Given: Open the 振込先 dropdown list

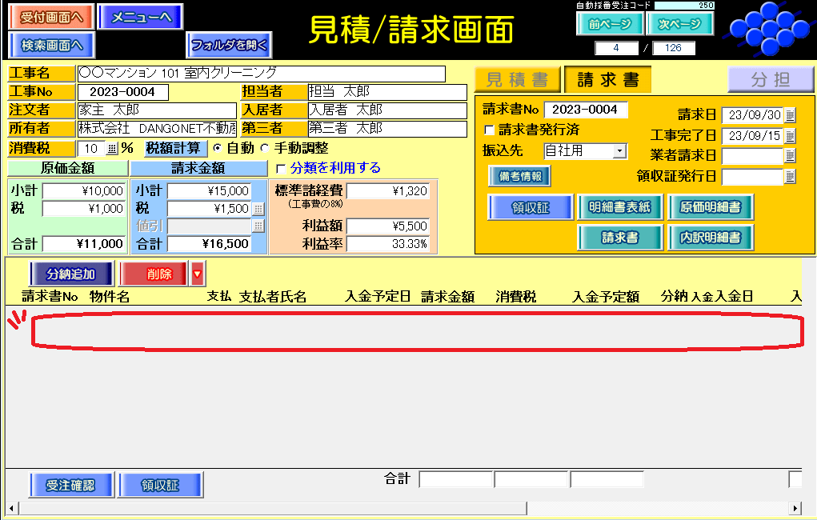Looking at the screenshot, I should click(619, 150).
